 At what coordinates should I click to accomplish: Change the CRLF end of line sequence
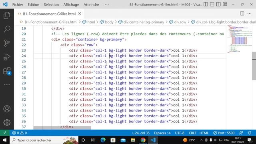pos(192,133)
